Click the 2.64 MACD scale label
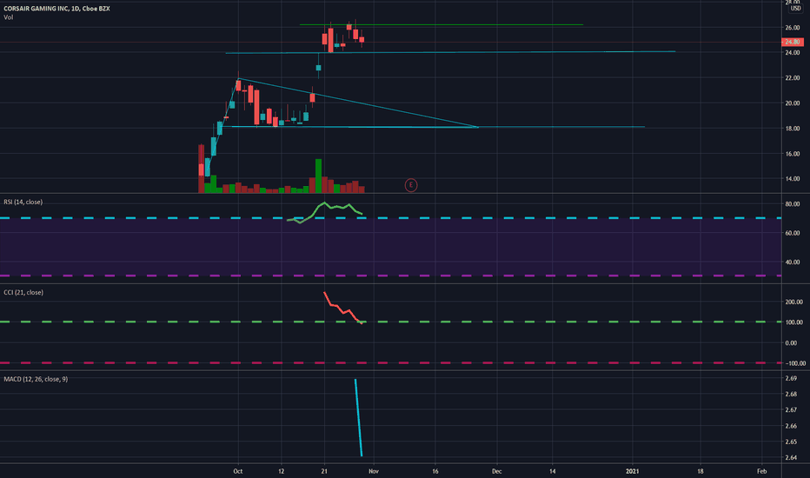The height and width of the screenshot is (478, 810). 790,457
